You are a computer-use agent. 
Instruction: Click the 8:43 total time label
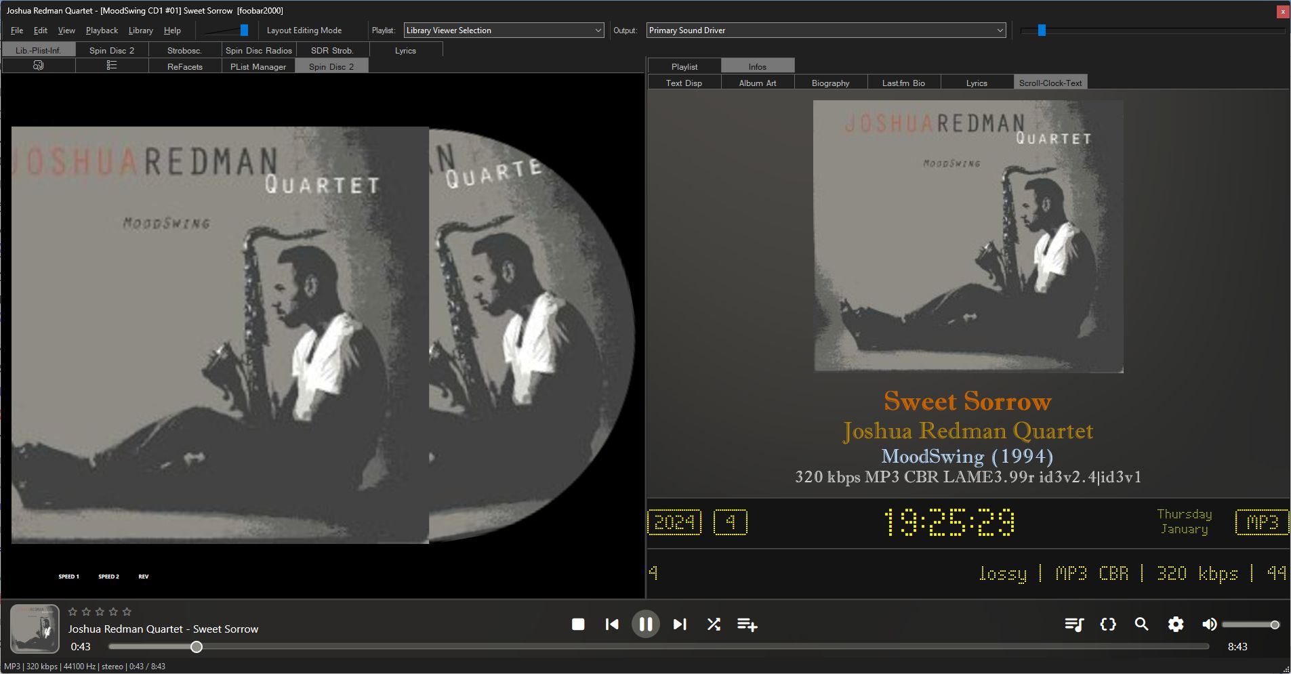(x=1237, y=647)
